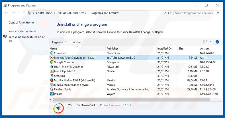The height and width of the screenshot is (118, 225).
Task: Select the KMSpico entry
Action: (60, 76)
